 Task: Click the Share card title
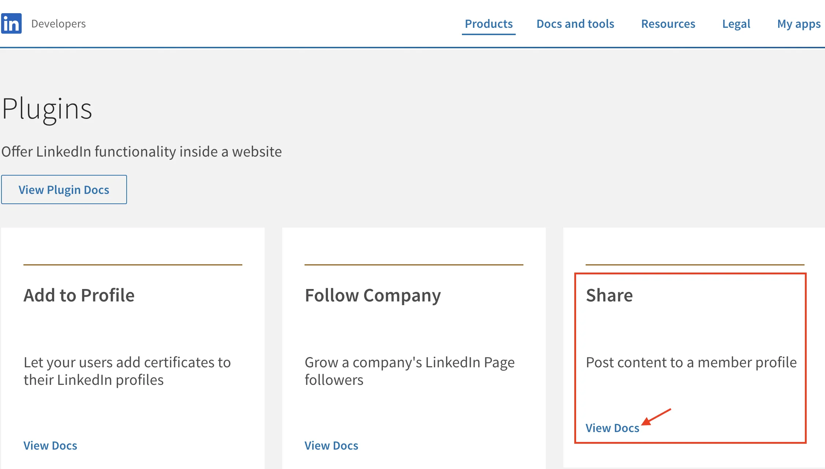coord(609,295)
